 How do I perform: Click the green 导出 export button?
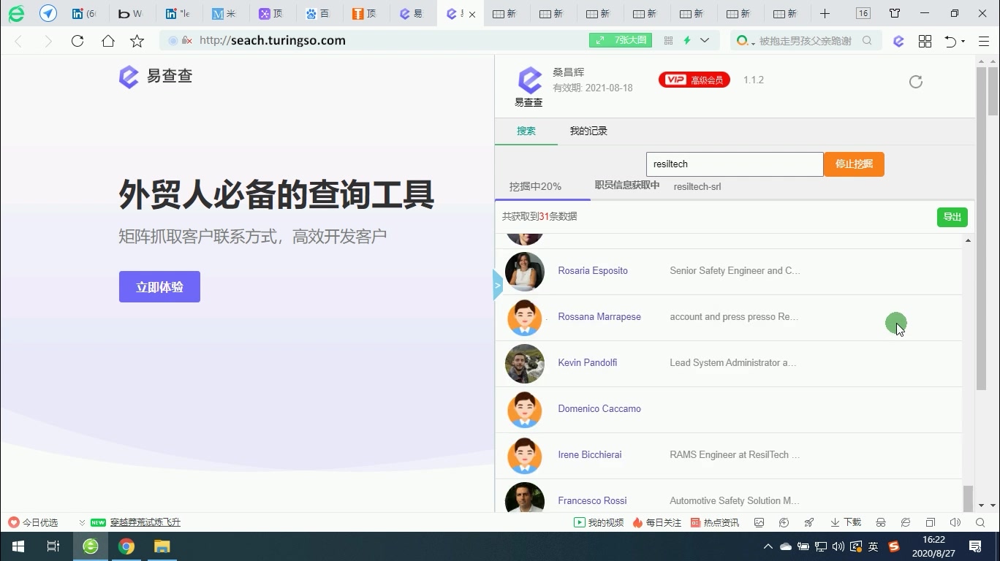[952, 217]
